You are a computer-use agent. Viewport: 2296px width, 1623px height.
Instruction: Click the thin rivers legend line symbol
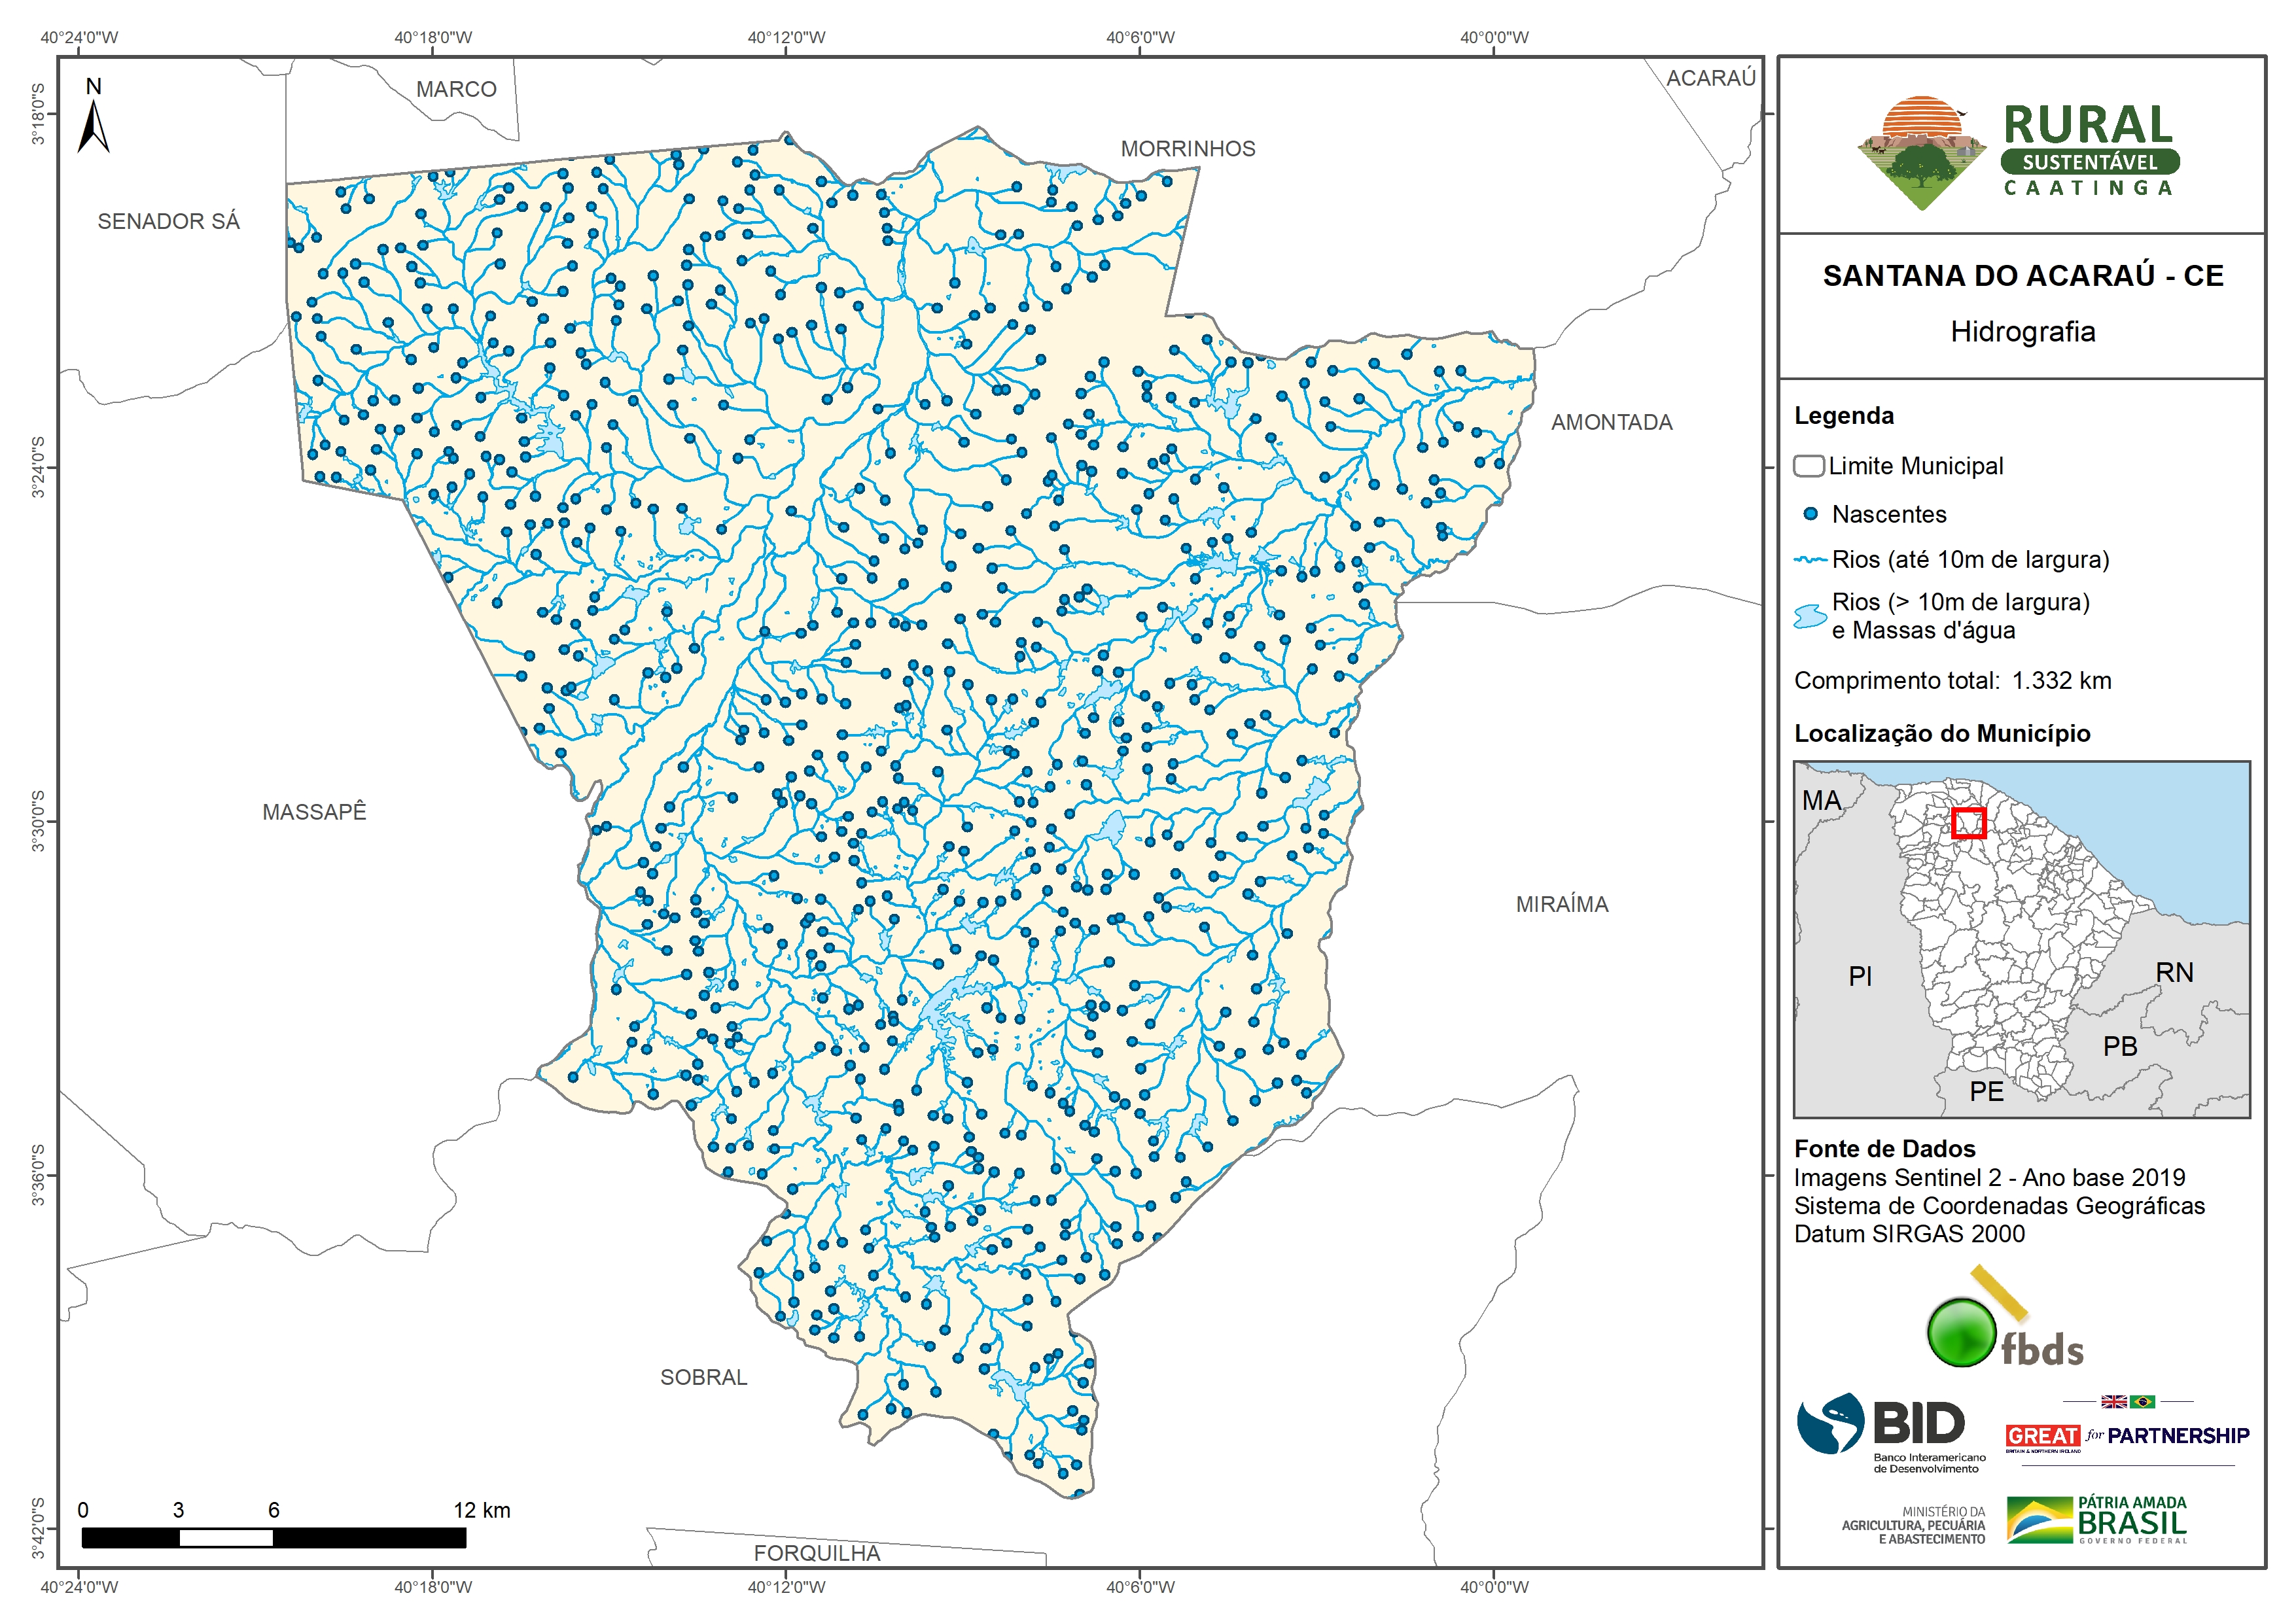tap(1810, 560)
